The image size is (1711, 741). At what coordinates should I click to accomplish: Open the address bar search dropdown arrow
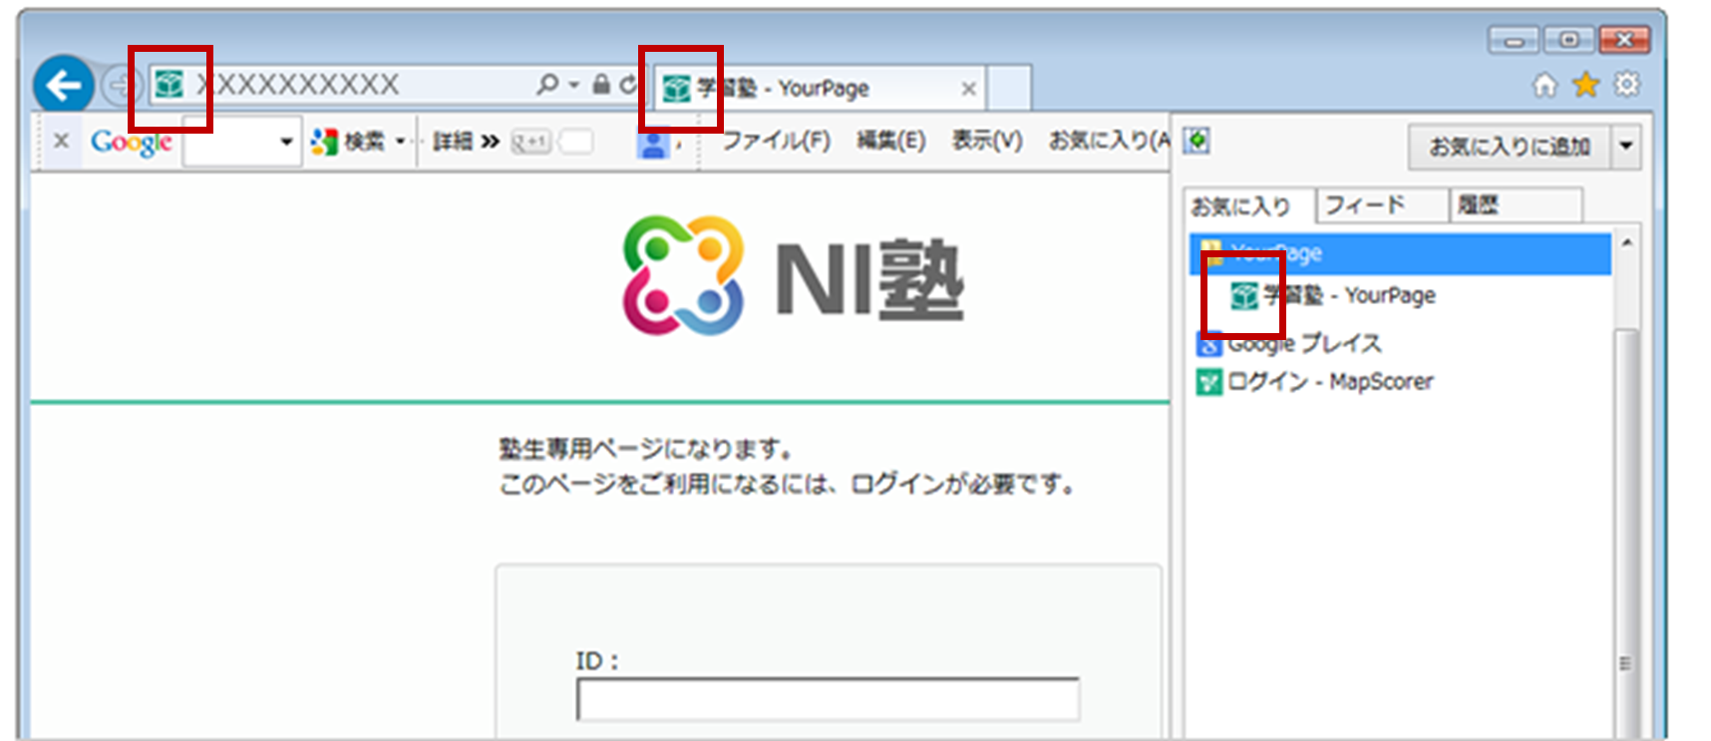574,85
